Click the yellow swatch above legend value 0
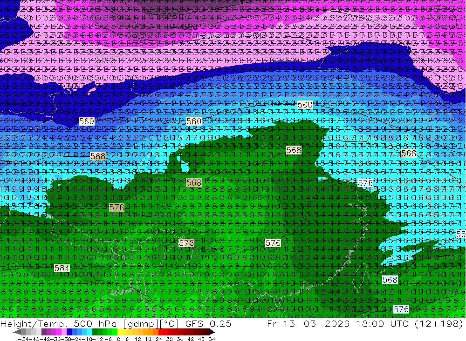The image size is (466, 341). click(x=120, y=332)
